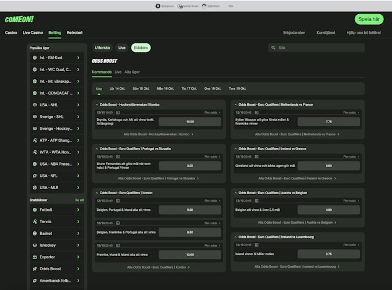Select the 7.75 odds for Mbappe boost

pos(328,122)
